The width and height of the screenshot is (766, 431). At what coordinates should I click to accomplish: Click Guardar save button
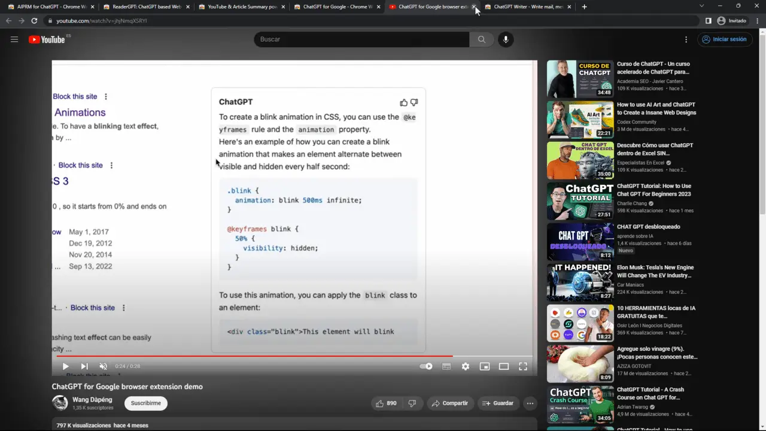click(498, 403)
